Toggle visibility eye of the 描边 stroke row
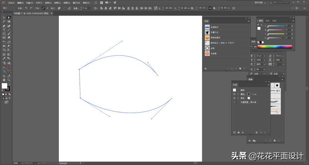The width and height of the screenshot is (309, 165). [234, 94]
